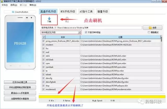The height and width of the screenshot is (109, 167).
Task: Open the Window (窗口) menu
Action: (23, 5)
